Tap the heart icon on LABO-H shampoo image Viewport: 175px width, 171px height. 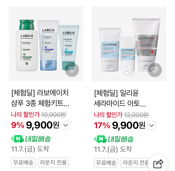coord(72,70)
